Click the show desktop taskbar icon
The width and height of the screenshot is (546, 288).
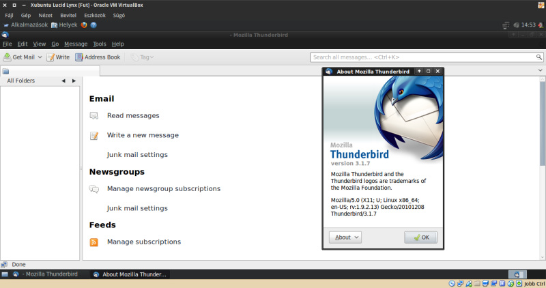[x=5, y=274]
